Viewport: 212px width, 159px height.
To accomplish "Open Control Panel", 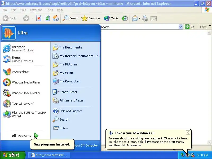I will pyautogui.click(x=76, y=92).
